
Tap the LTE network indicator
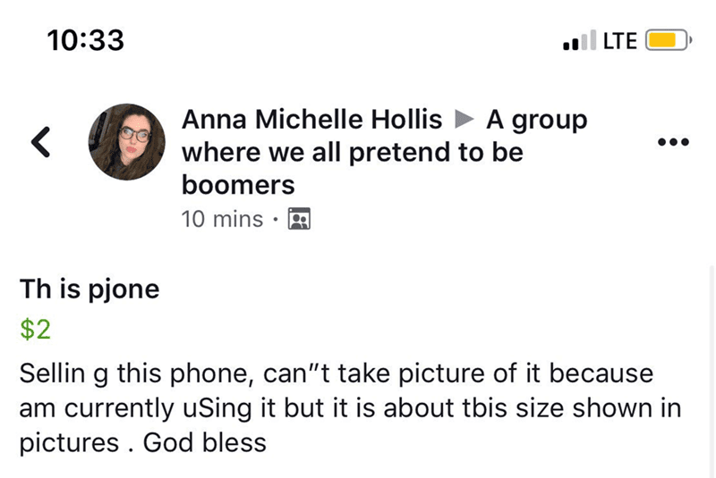point(620,40)
